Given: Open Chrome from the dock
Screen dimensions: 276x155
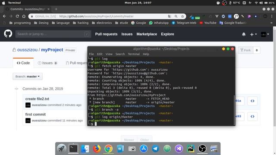Looking at the screenshot, I should click(x=108, y=149).
